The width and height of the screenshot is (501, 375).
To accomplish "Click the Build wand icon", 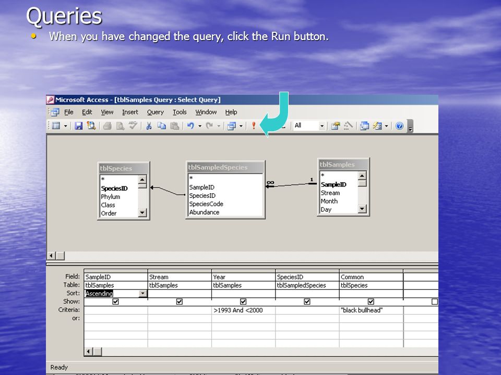I will pos(348,126).
